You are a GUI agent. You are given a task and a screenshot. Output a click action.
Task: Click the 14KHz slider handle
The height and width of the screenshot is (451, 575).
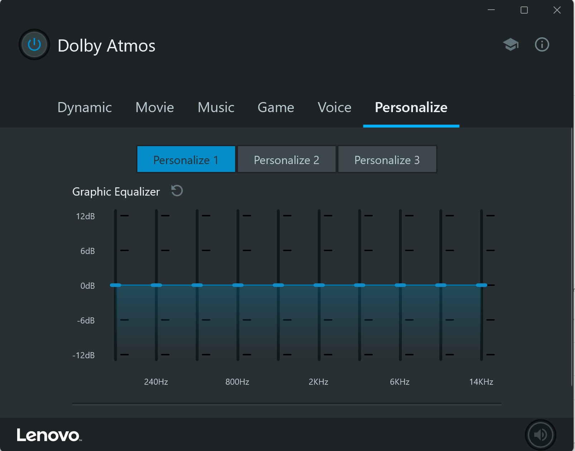click(482, 285)
